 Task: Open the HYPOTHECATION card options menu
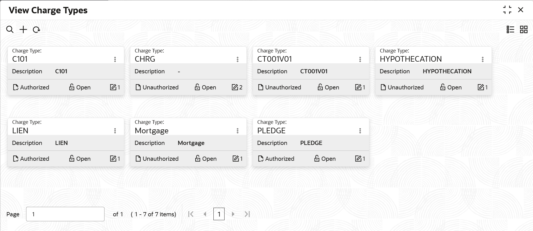pos(483,59)
